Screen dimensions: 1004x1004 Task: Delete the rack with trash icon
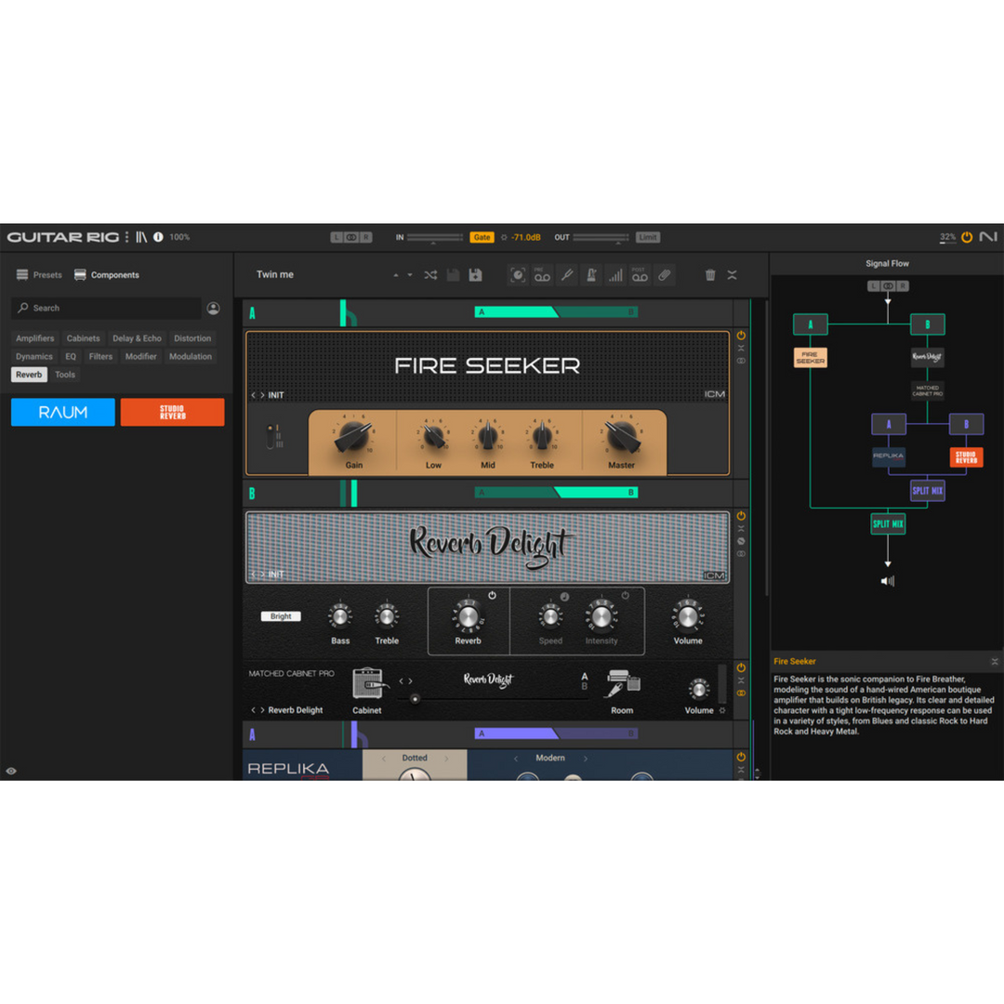coord(710,275)
